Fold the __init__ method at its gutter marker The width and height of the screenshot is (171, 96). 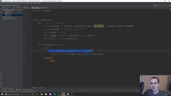(x=32, y=23)
